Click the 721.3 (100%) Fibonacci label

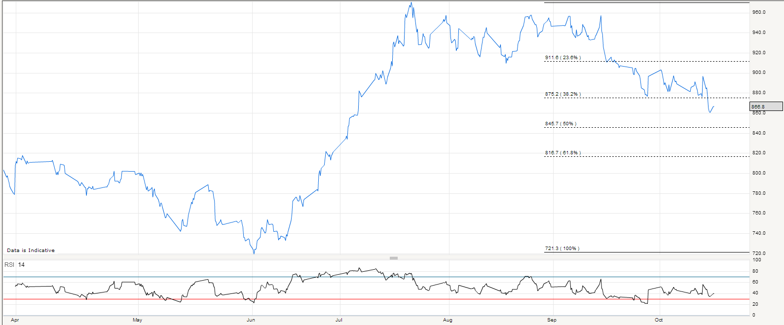[562, 249]
